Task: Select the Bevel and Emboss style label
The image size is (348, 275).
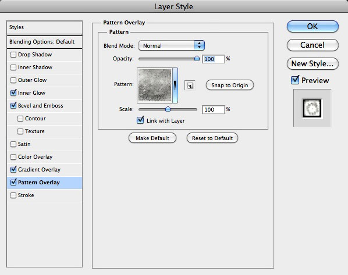Action: [x=40, y=106]
